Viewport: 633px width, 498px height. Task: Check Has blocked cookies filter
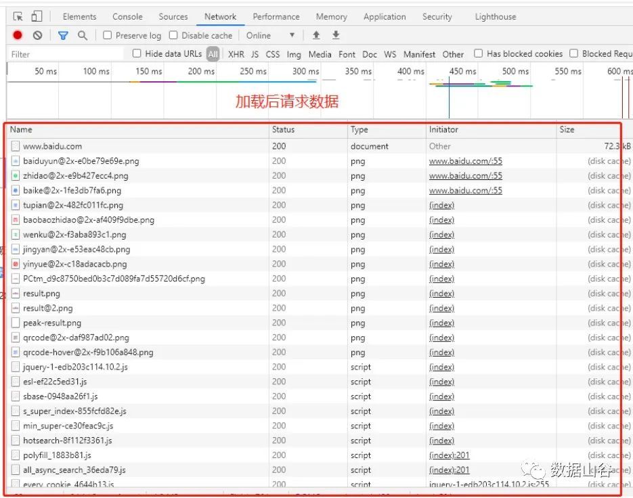click(x=479, y=53)
